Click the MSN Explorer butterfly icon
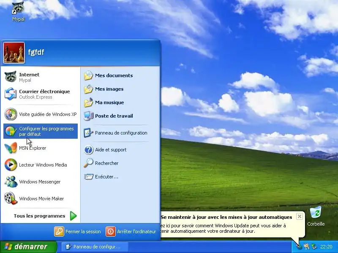The width and height of the screenshot is (338, 253). (x=10, y=148)
